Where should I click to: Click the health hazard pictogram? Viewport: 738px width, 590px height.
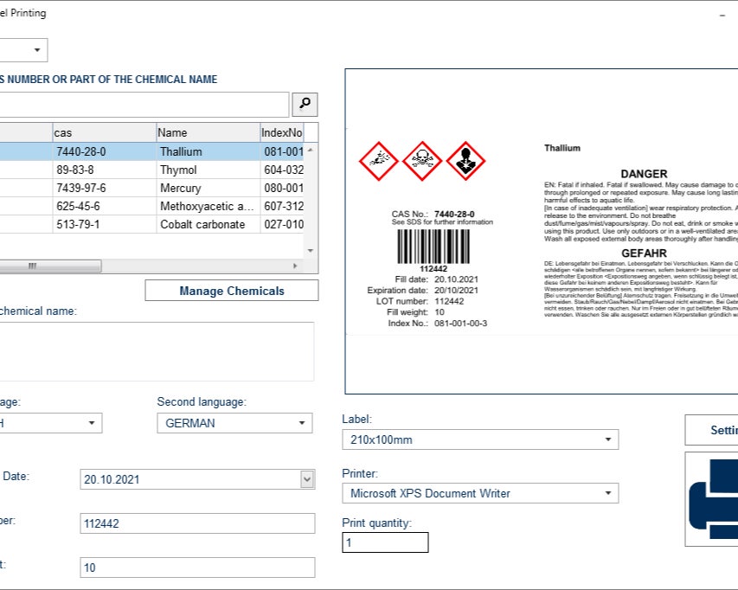(x=465, y=161)
